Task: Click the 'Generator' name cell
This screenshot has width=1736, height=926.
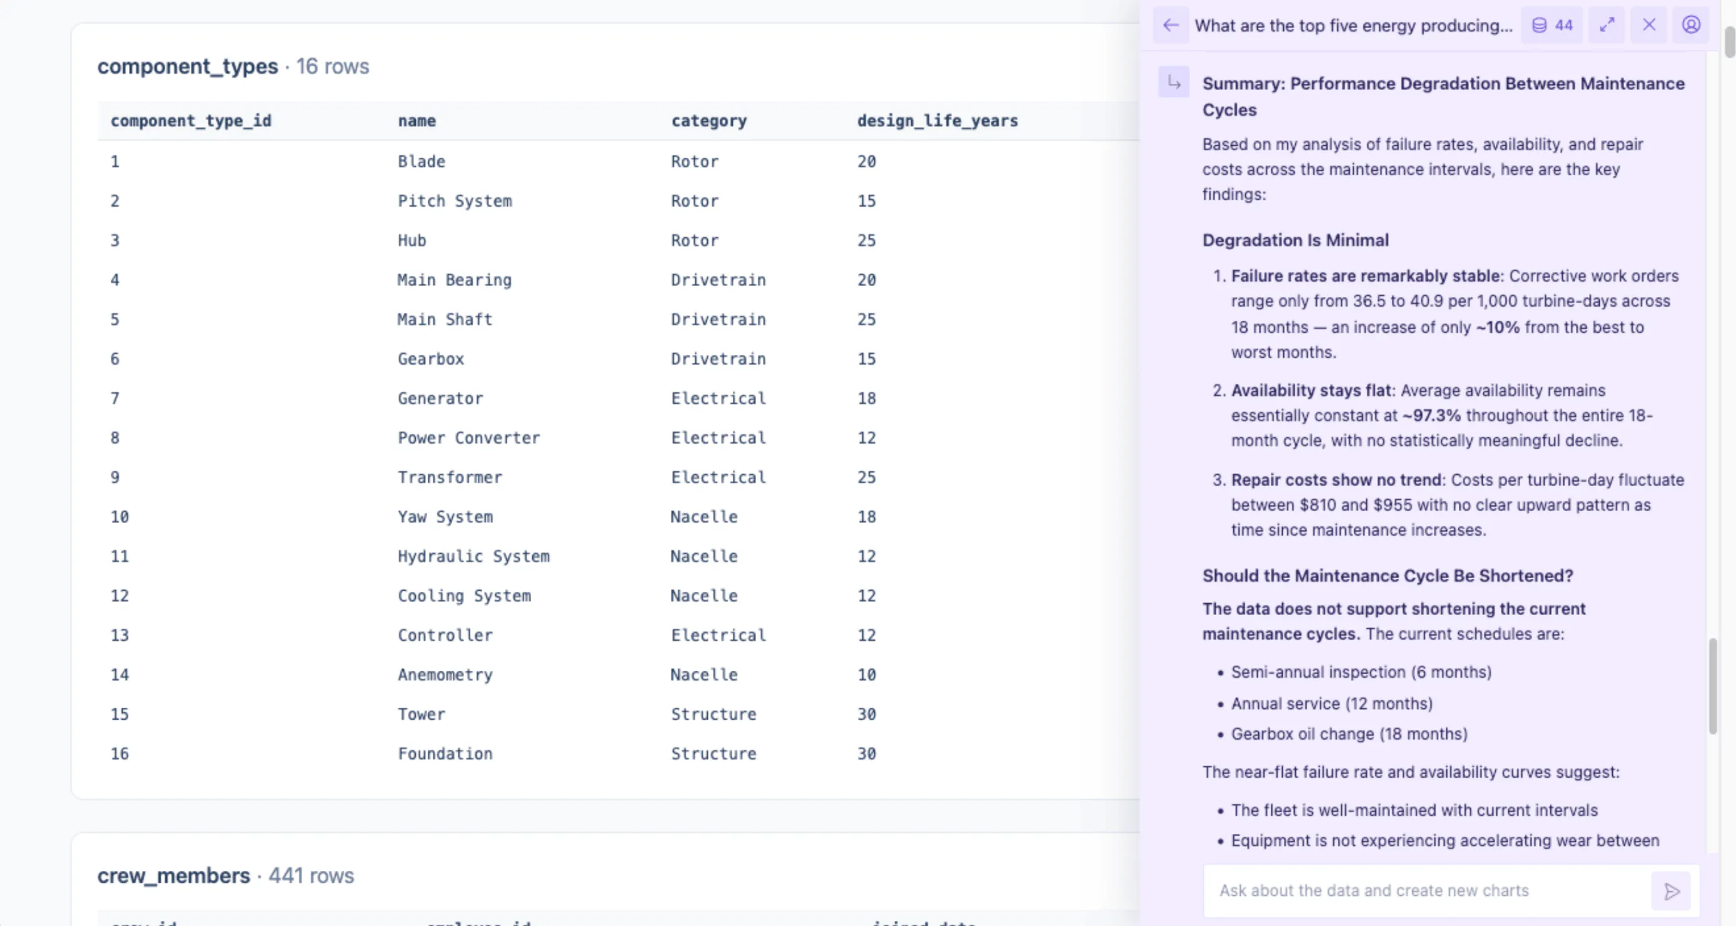Action: pyautogui.click(x=440, y=399)
